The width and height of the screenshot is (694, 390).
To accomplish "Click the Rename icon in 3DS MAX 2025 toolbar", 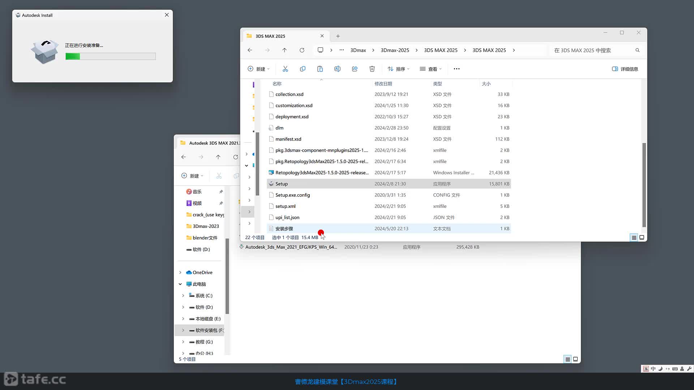I will [x=337, y=69].
